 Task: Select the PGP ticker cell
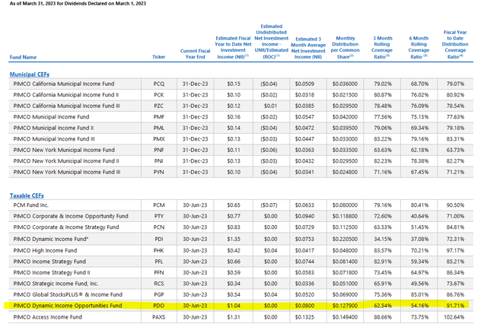coord(159,295)
